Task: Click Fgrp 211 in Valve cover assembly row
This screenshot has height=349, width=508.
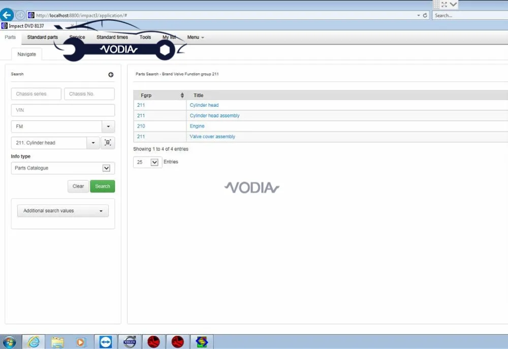Action: click(x=141, y=137)
